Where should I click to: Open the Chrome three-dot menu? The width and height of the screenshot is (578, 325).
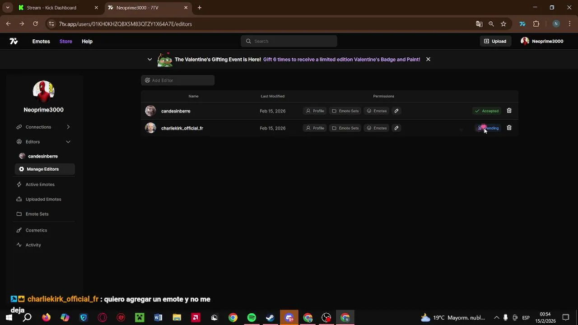pos(570,24)
